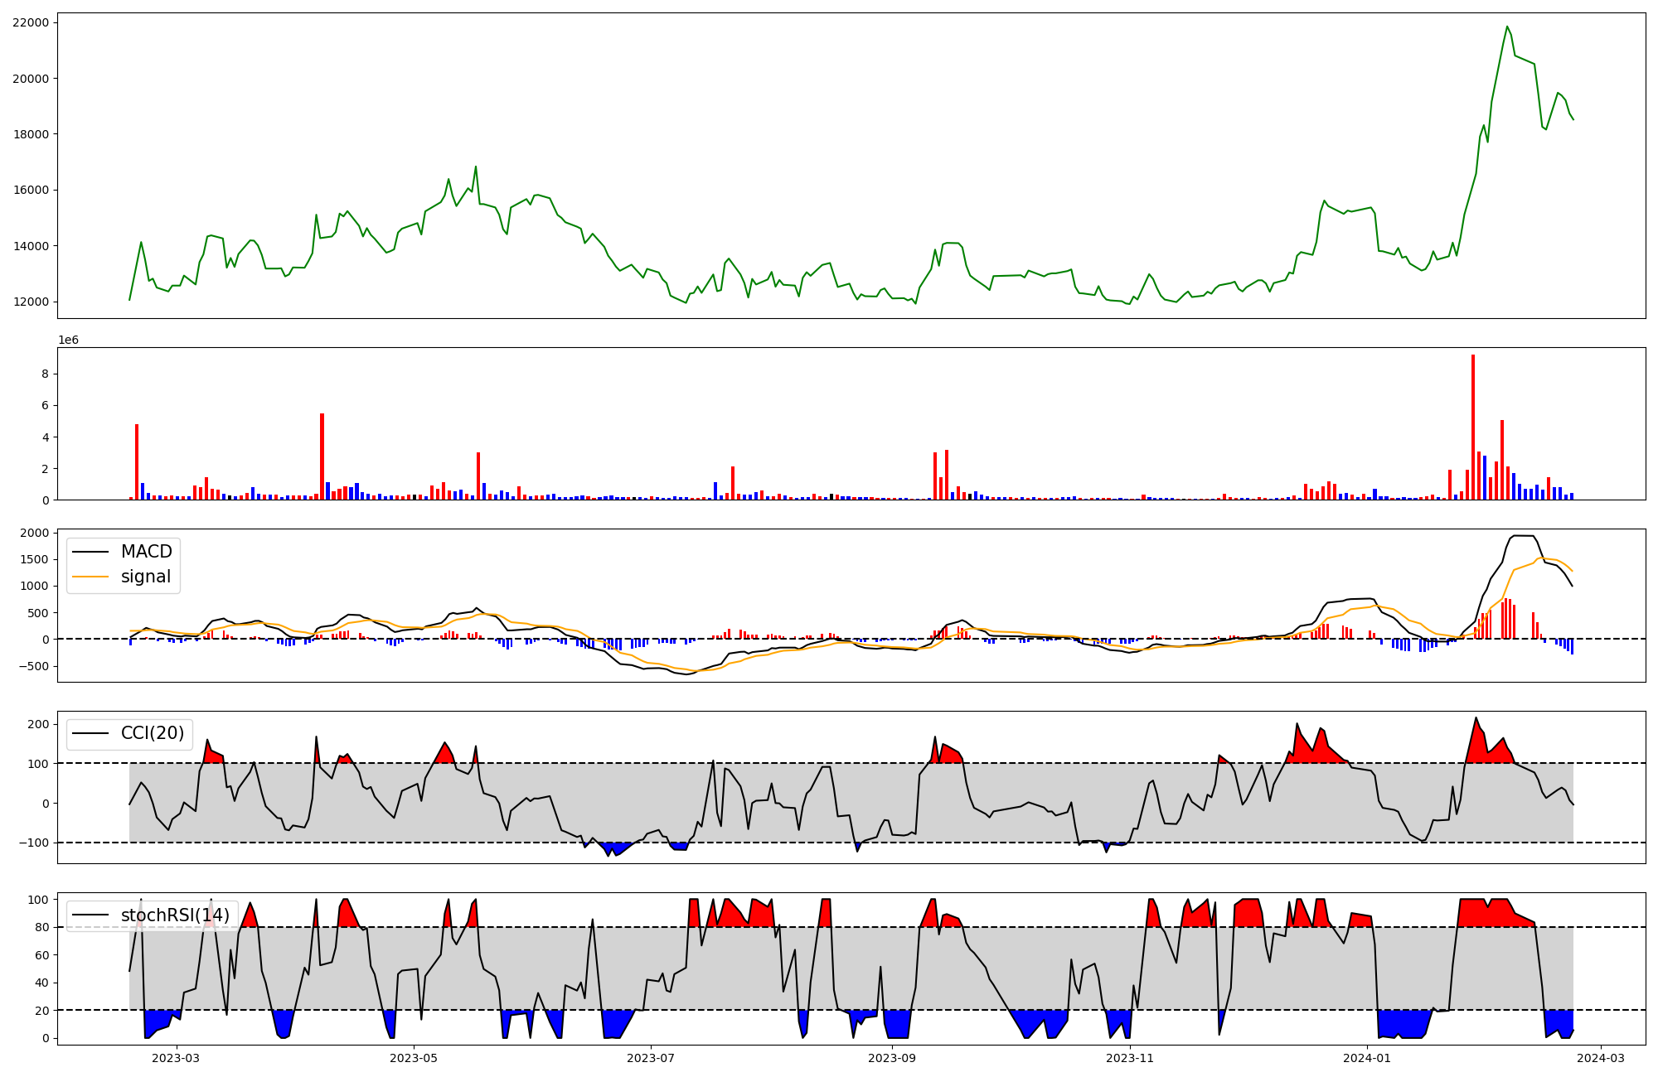Click the 2023-09 x-axis date label

point(892,1058)
